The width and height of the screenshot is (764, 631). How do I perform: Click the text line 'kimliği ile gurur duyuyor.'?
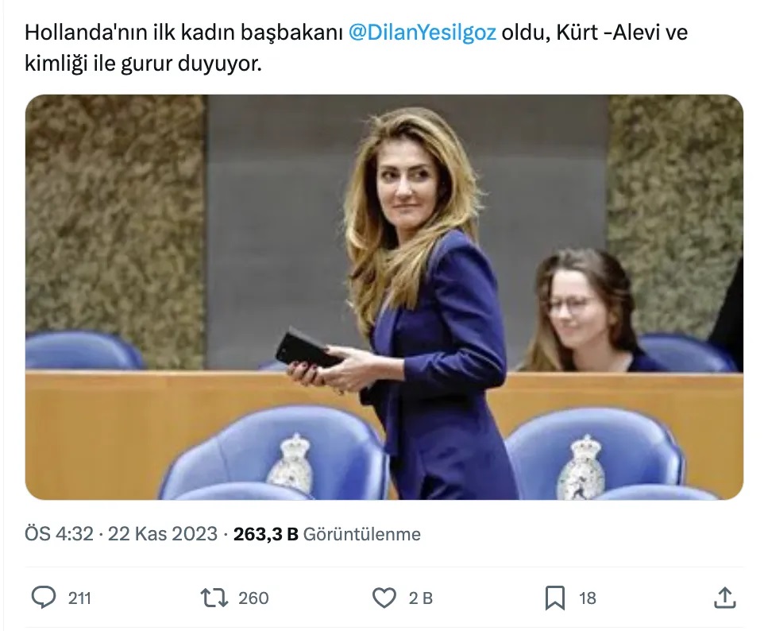[143, 64]
